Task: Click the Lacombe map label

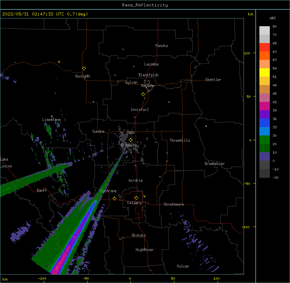Action: point(151,64)
